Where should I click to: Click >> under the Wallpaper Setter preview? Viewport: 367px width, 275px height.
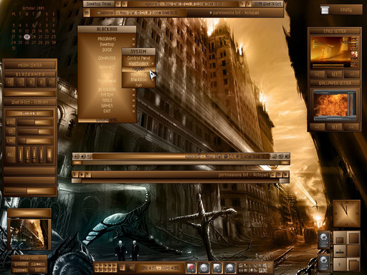(x=352, y=127)
